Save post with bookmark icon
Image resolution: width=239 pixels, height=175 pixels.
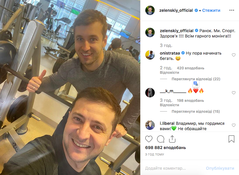[231, 139]
